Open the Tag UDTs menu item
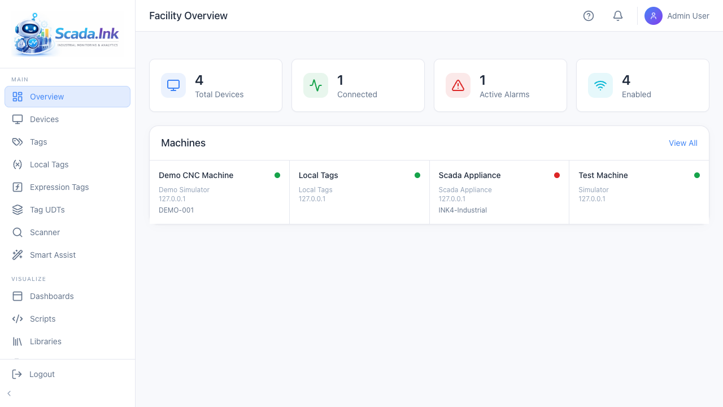Viewport: 723px width, 407px height. (x=67, y=210)
